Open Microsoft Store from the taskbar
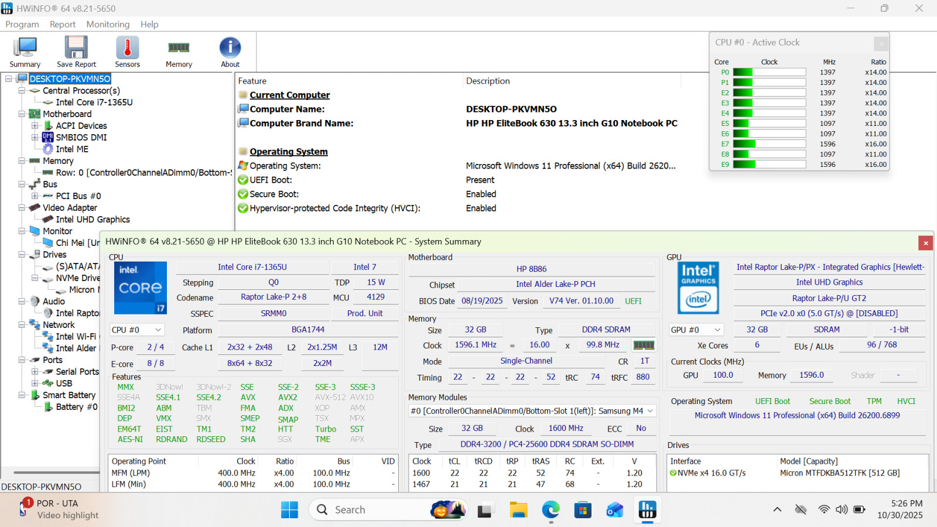Viewport: 937px width, 527px height. pos(583,510)
